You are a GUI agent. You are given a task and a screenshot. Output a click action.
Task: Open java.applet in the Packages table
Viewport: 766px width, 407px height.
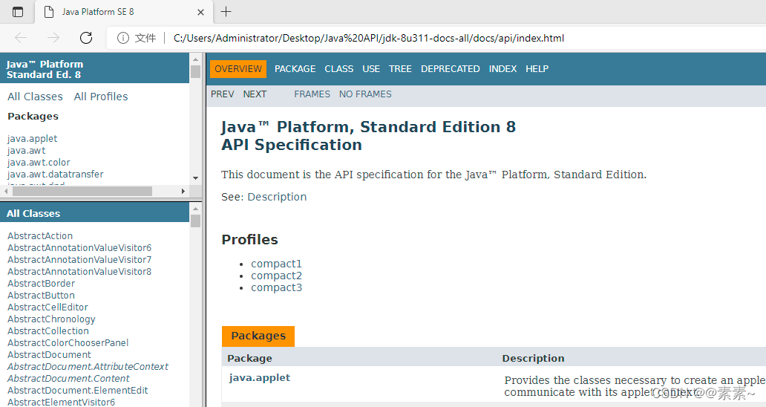pyautogui.click(x=259, y=378)
